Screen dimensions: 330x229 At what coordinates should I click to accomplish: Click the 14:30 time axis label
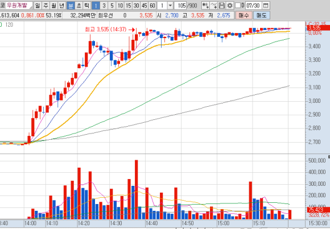tap(115, 223)
